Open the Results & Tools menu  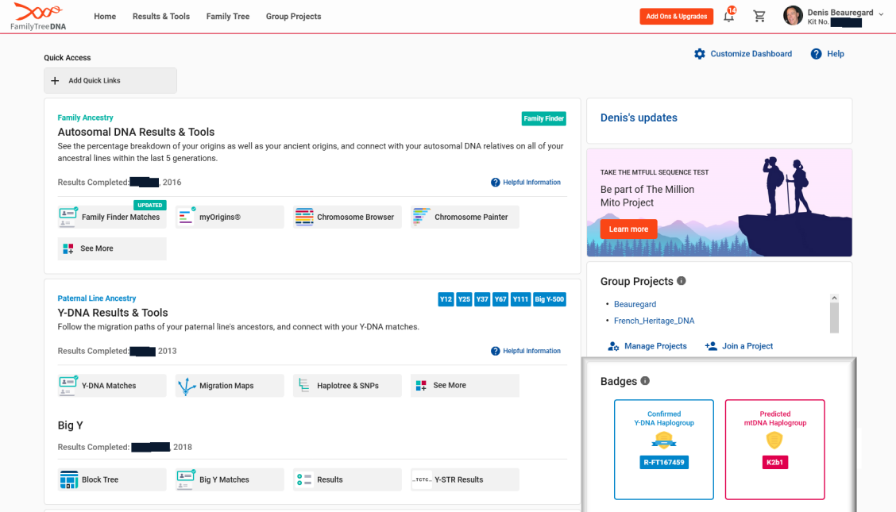pos(161,17)
